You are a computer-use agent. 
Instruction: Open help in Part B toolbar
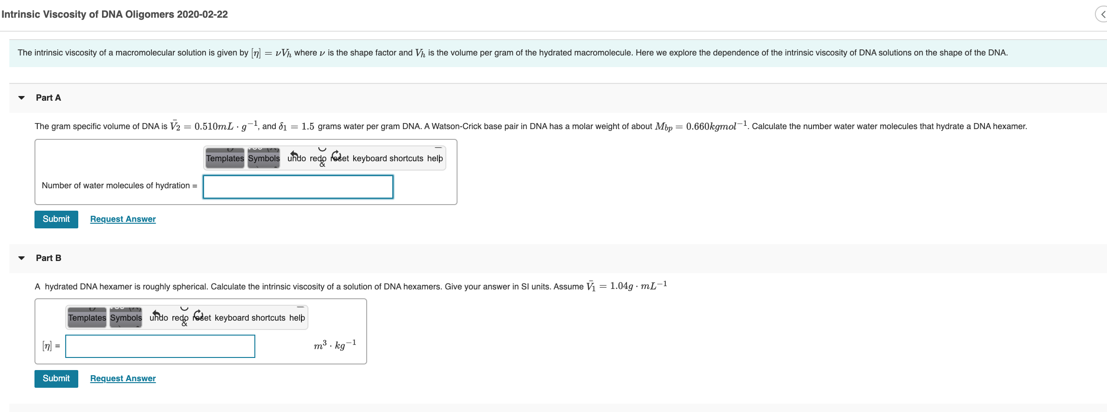tap(297, 318)
